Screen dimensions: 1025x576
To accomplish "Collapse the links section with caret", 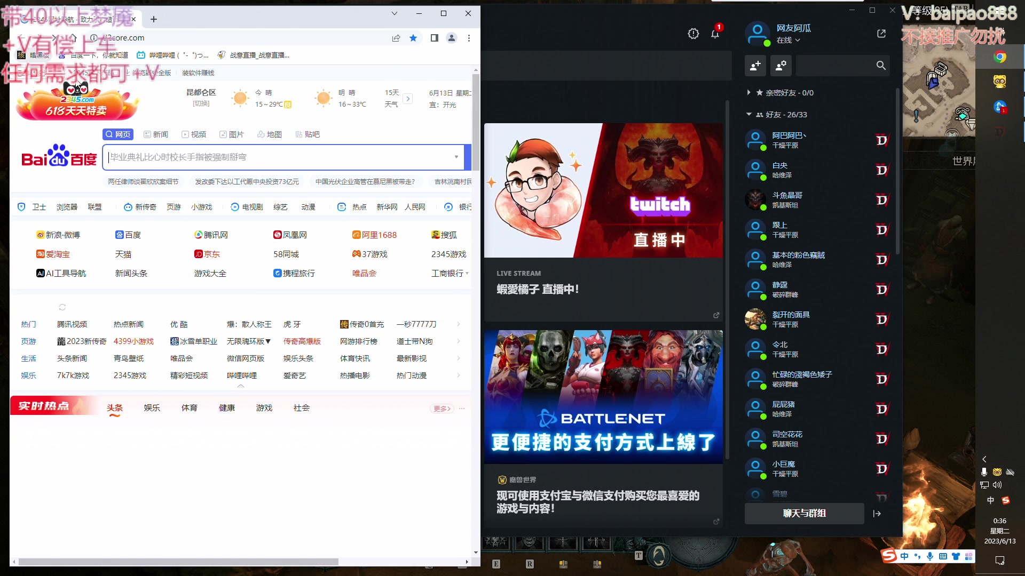I will pyautogui.click(x=241, y=386).
